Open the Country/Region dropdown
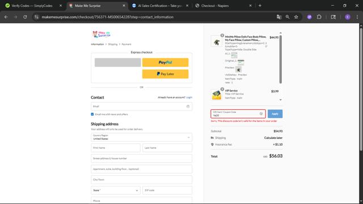 141,137
